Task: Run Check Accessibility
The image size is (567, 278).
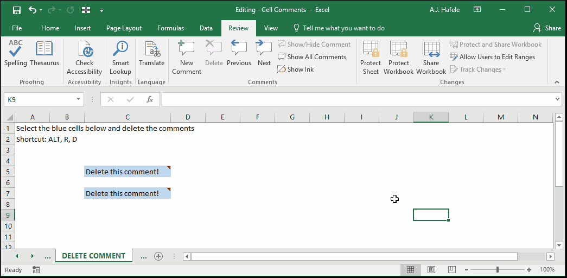Action: point(85,58)
